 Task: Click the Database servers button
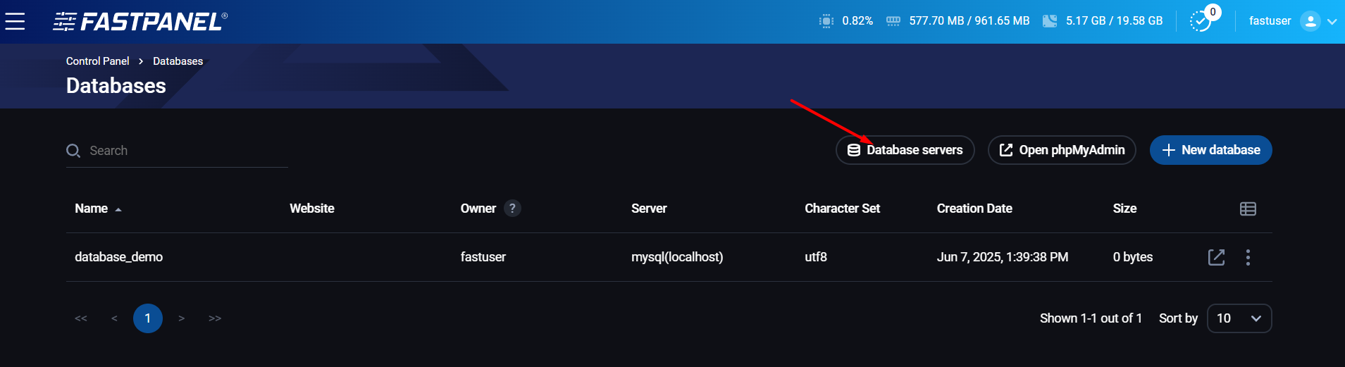pos(905,150)
